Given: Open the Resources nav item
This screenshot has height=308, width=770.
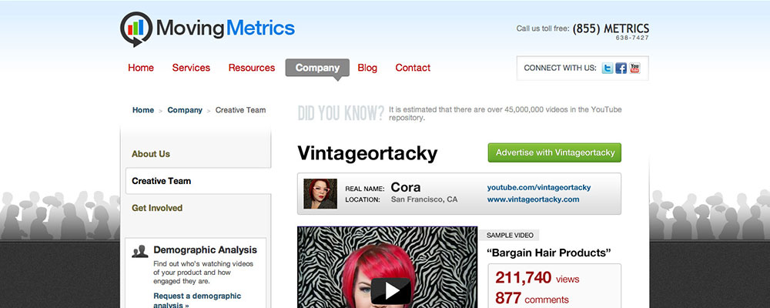Looking at the screenshot, I should click(252, 68).
